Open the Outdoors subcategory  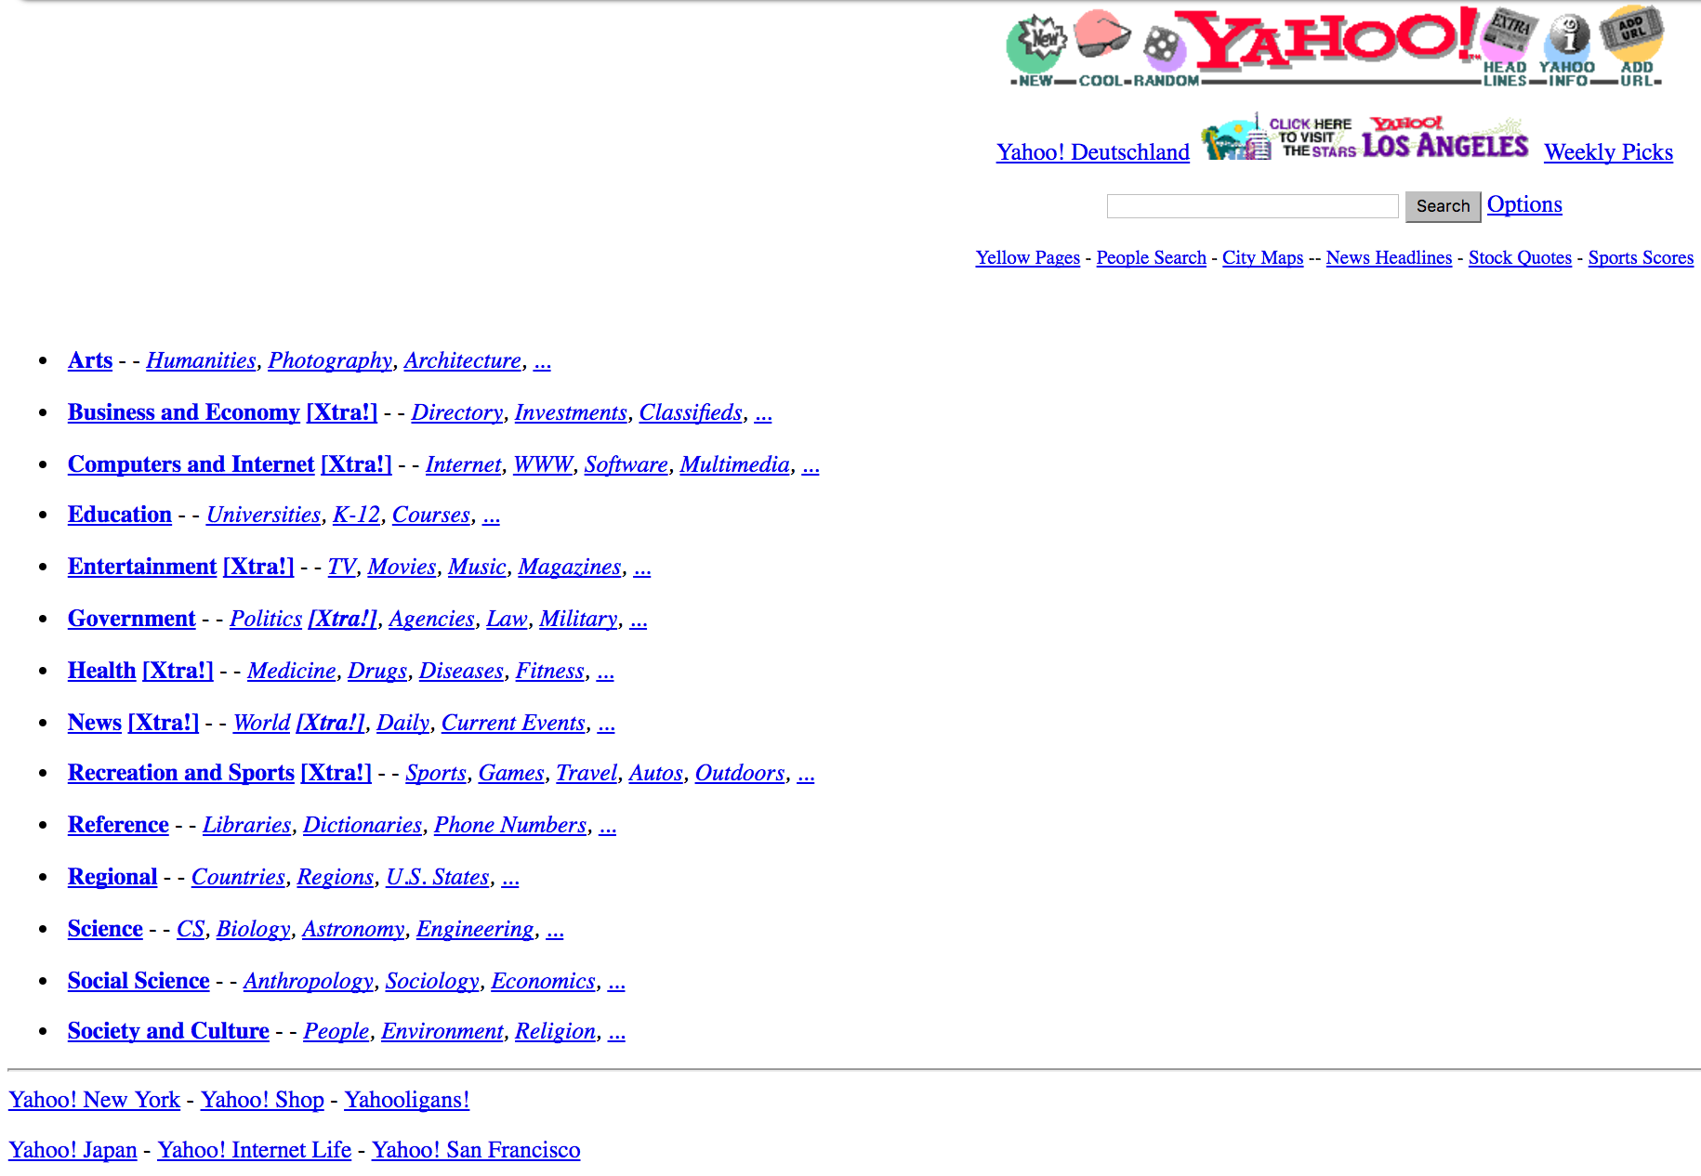740,773
